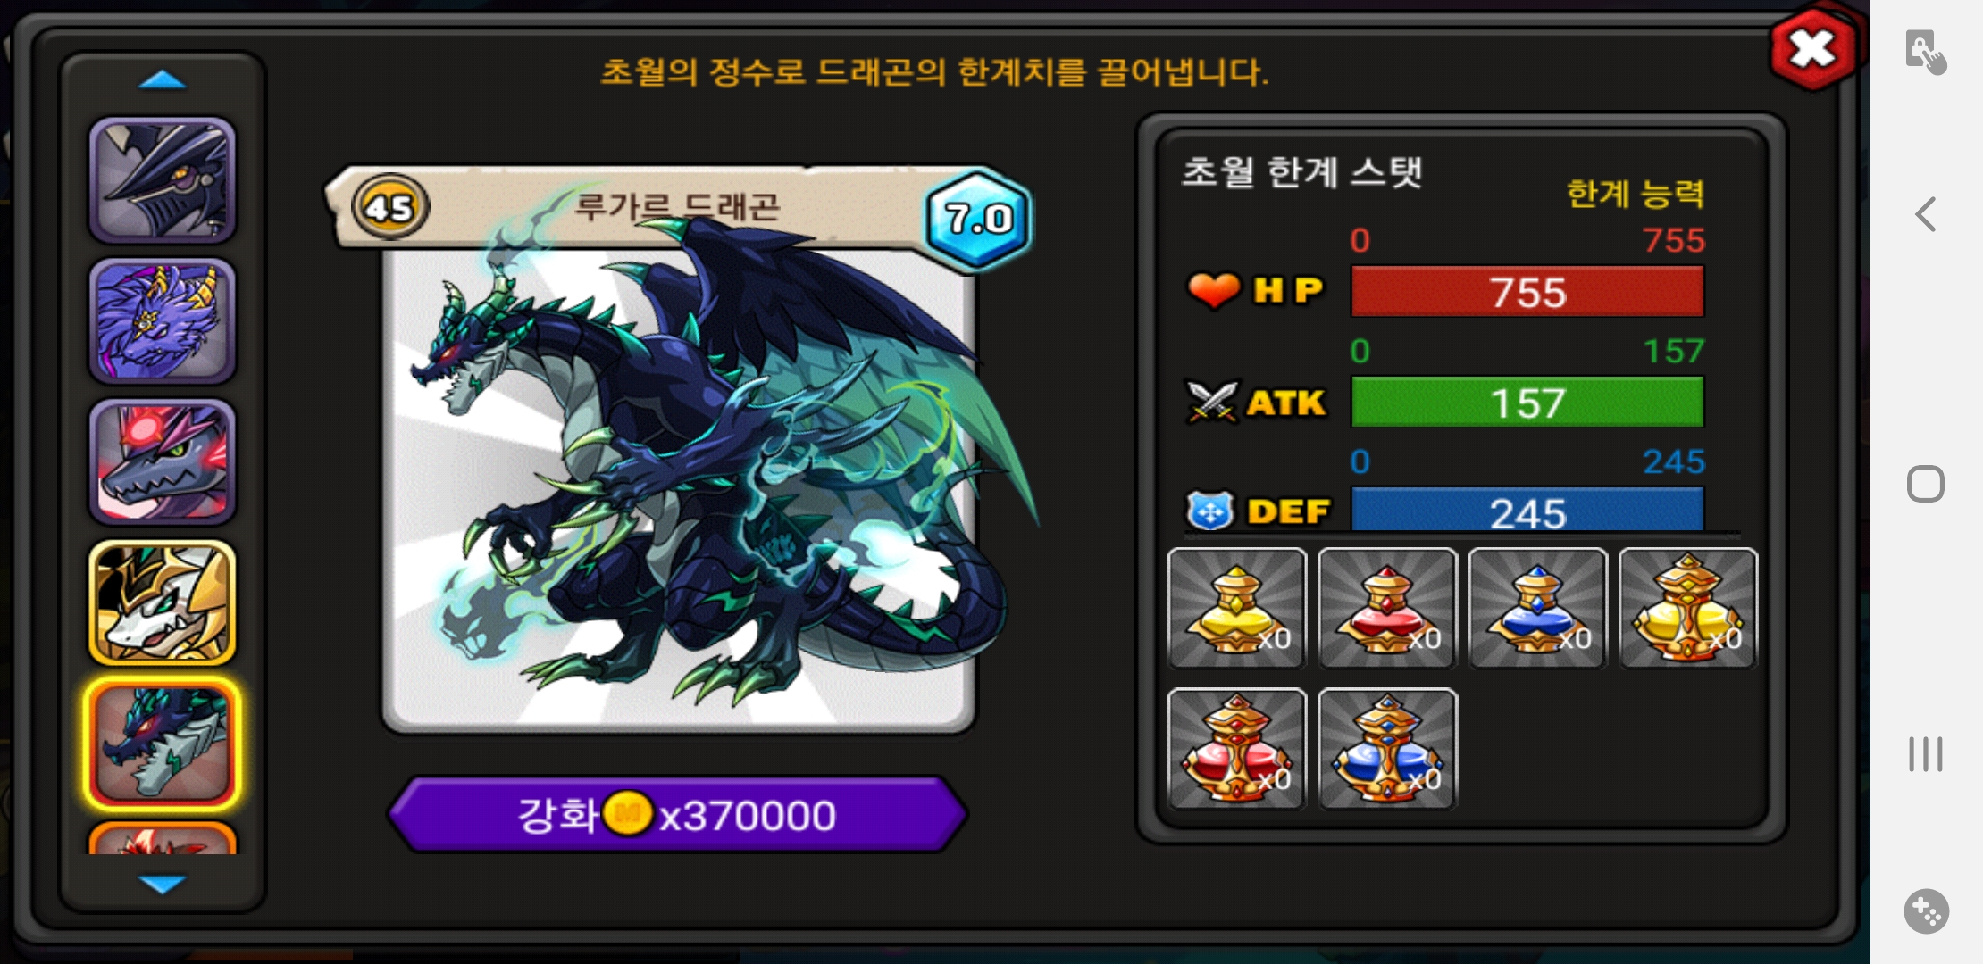Select the small red essence potion

pos(1387,609)
